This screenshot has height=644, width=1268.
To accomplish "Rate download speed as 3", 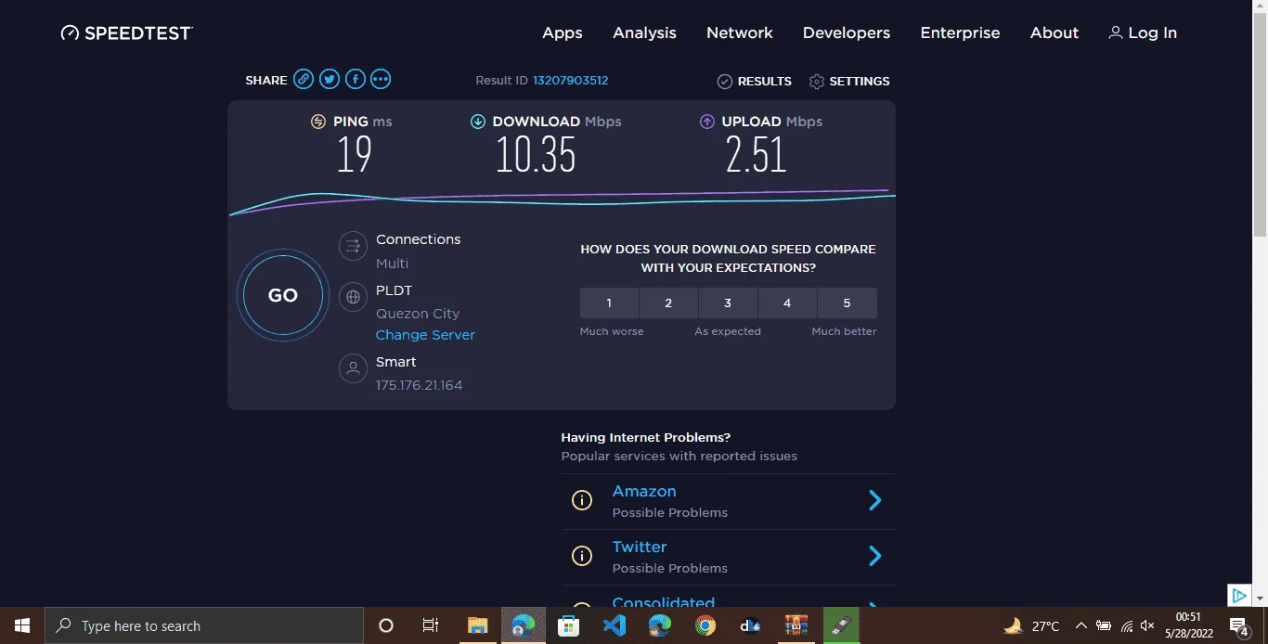I will point(728,303).
